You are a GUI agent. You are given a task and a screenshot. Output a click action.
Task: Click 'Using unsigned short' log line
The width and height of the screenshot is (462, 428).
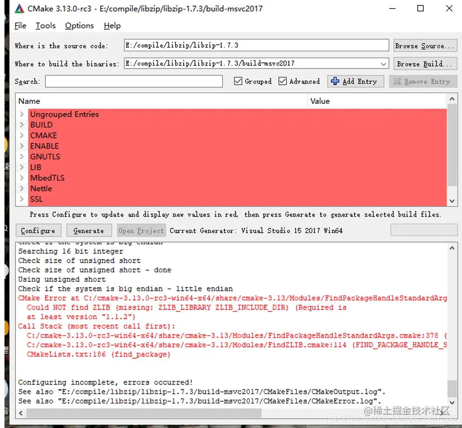(62, 280)
